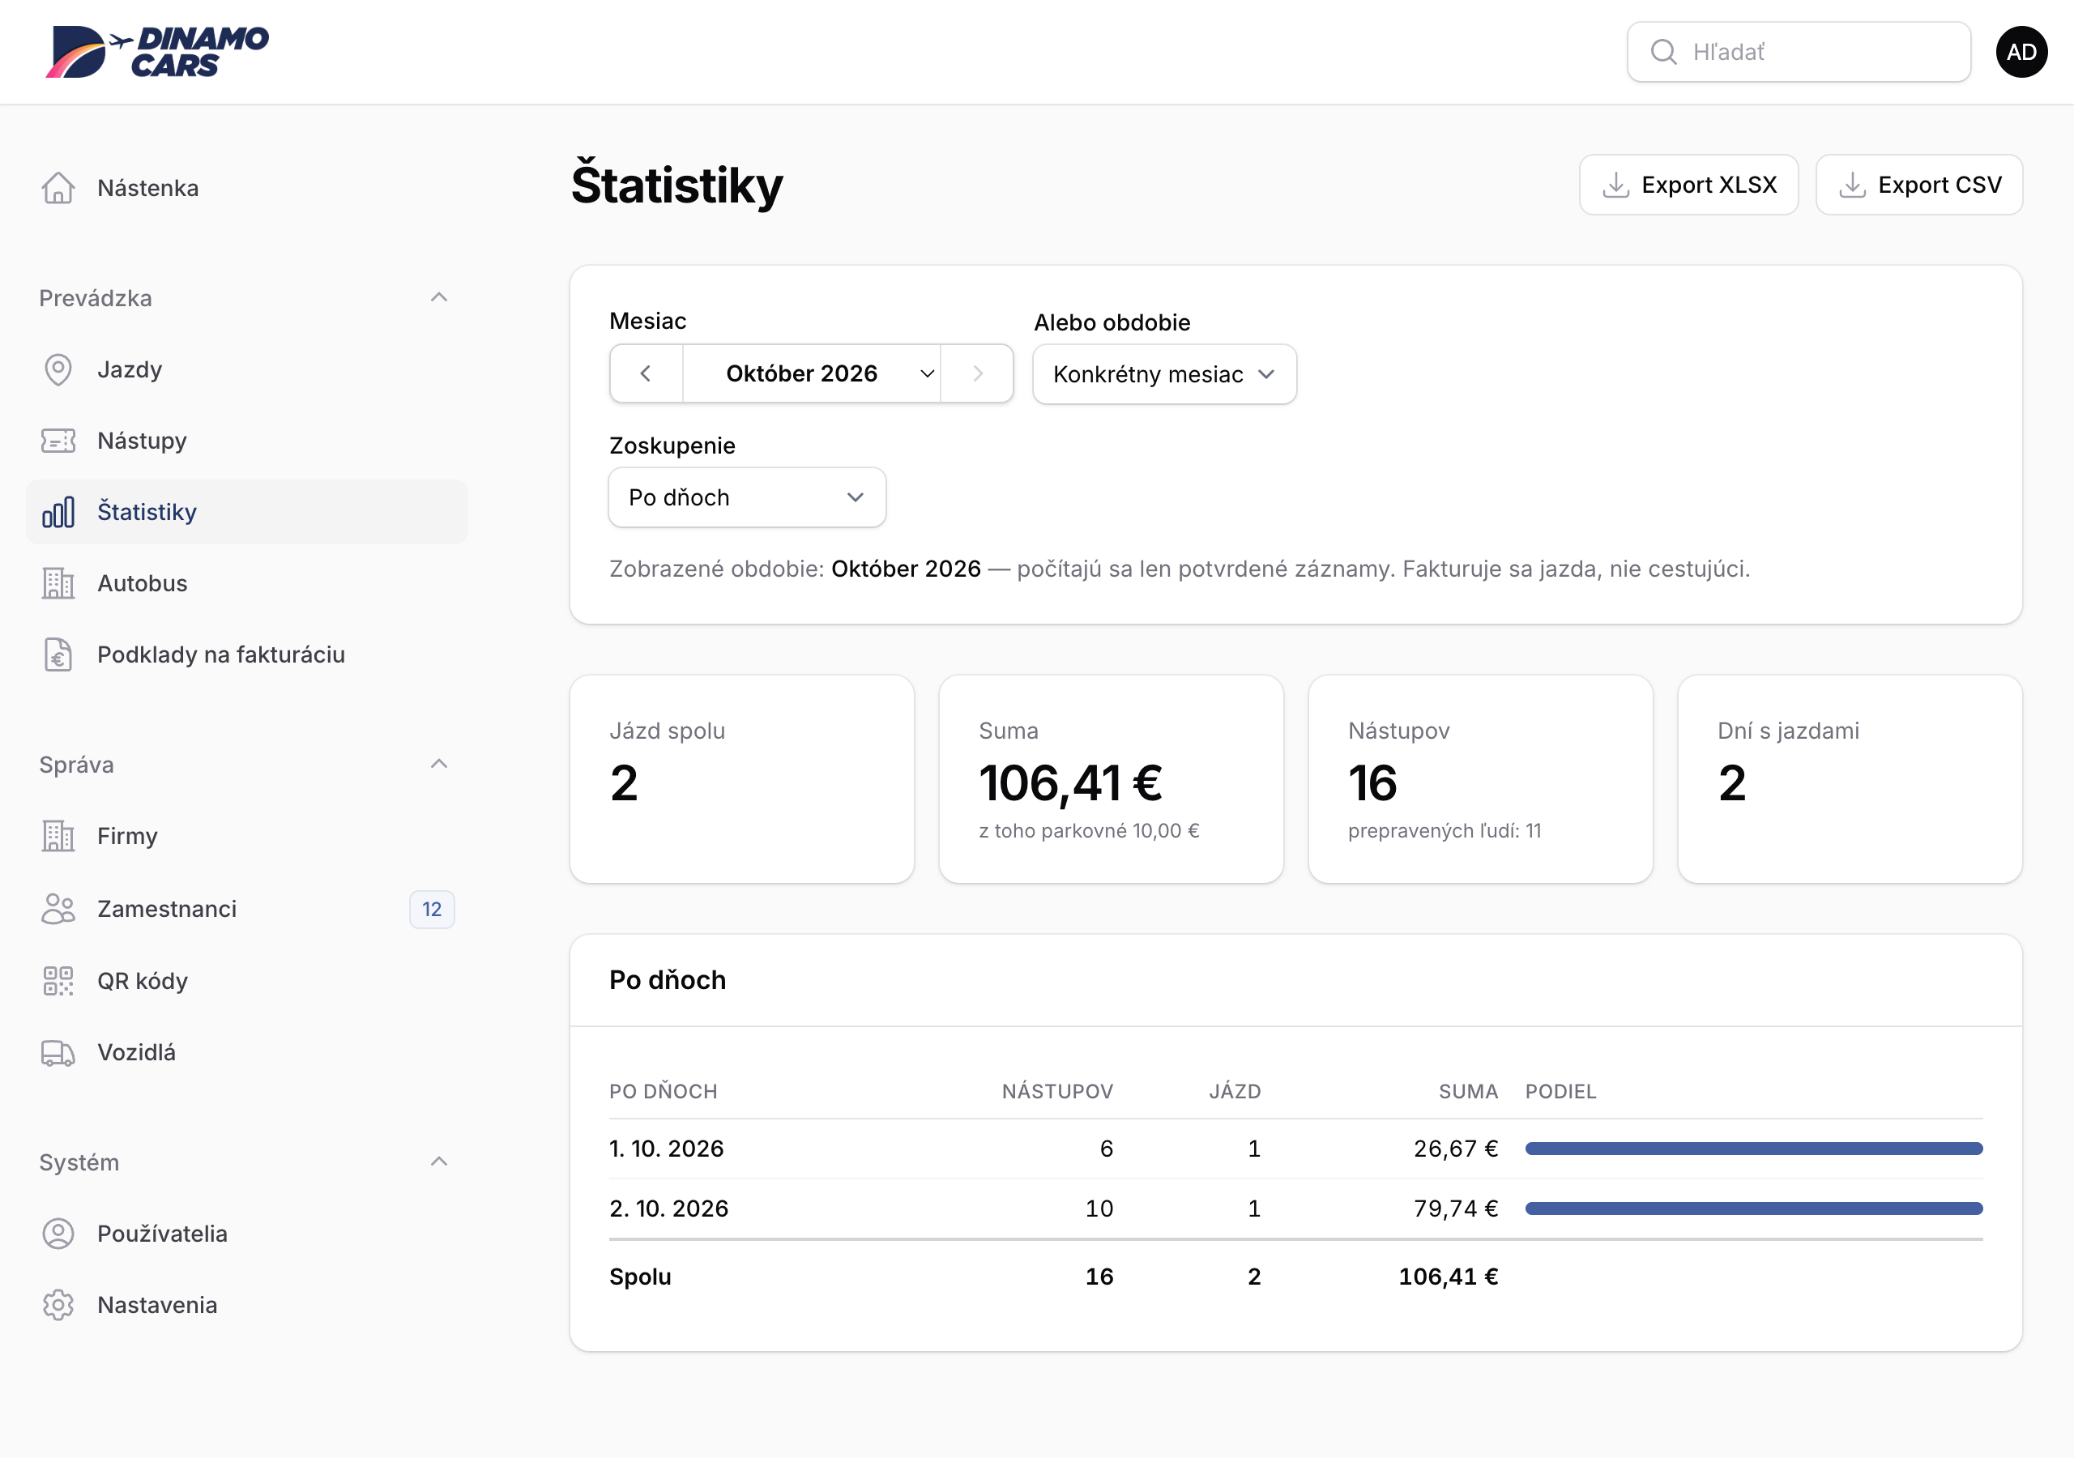Click the Jazdy map pin icon
Image resolution: width=2074 pixels, height=1458 pixels.
[58, 369]
